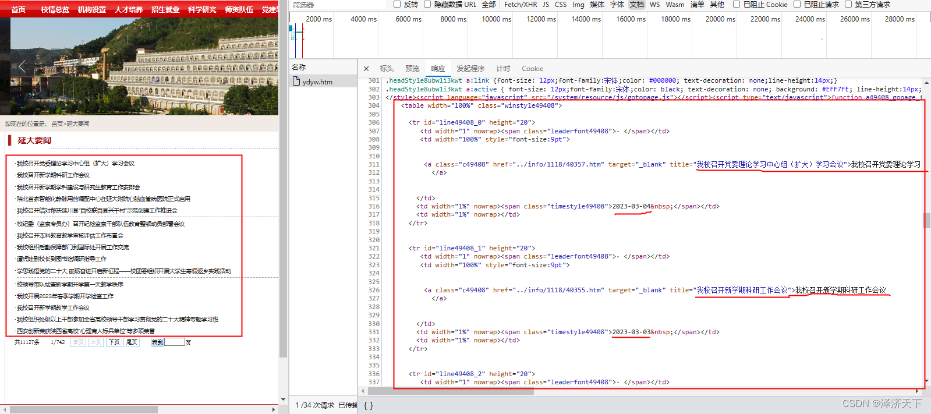This screenshot has height=414, width=931.
Task: Enable 第三方请求 checkbox
Action: [x=848, y=4]
